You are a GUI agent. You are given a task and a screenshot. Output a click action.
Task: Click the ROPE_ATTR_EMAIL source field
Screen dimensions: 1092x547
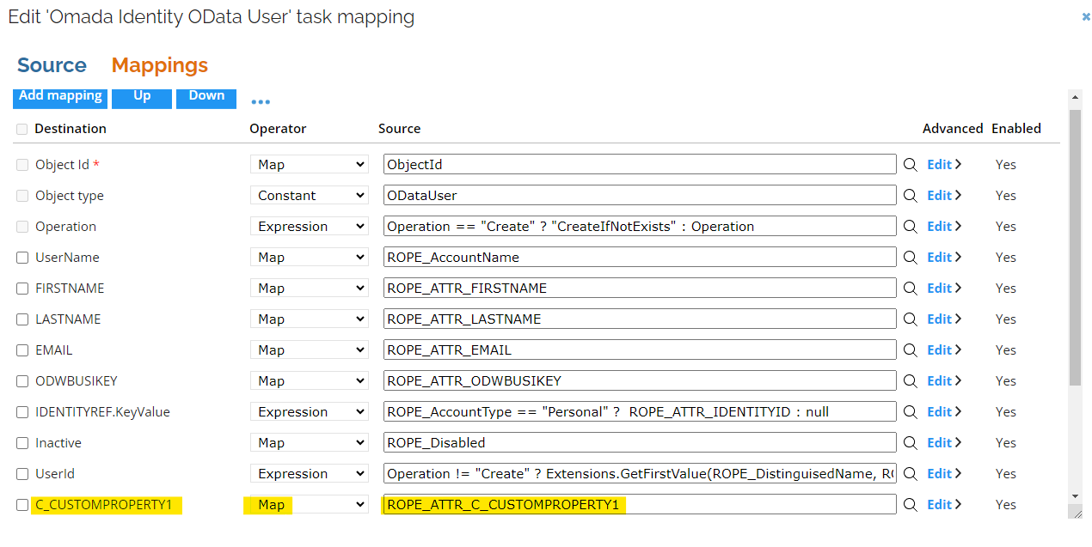[640, 350]
